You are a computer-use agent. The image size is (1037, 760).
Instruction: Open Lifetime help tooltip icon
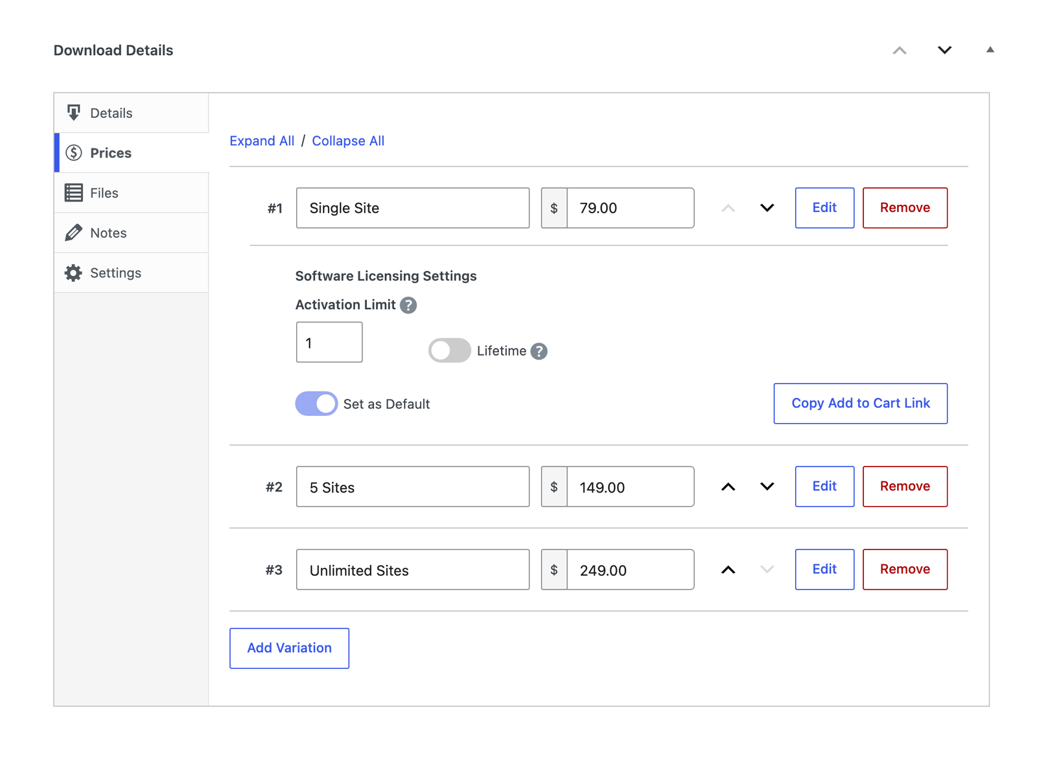pos(539,351)
